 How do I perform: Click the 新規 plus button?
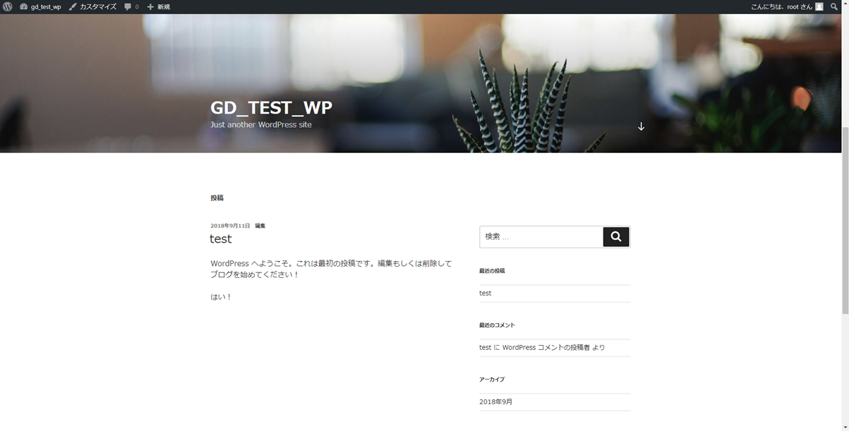coord(158,6)
